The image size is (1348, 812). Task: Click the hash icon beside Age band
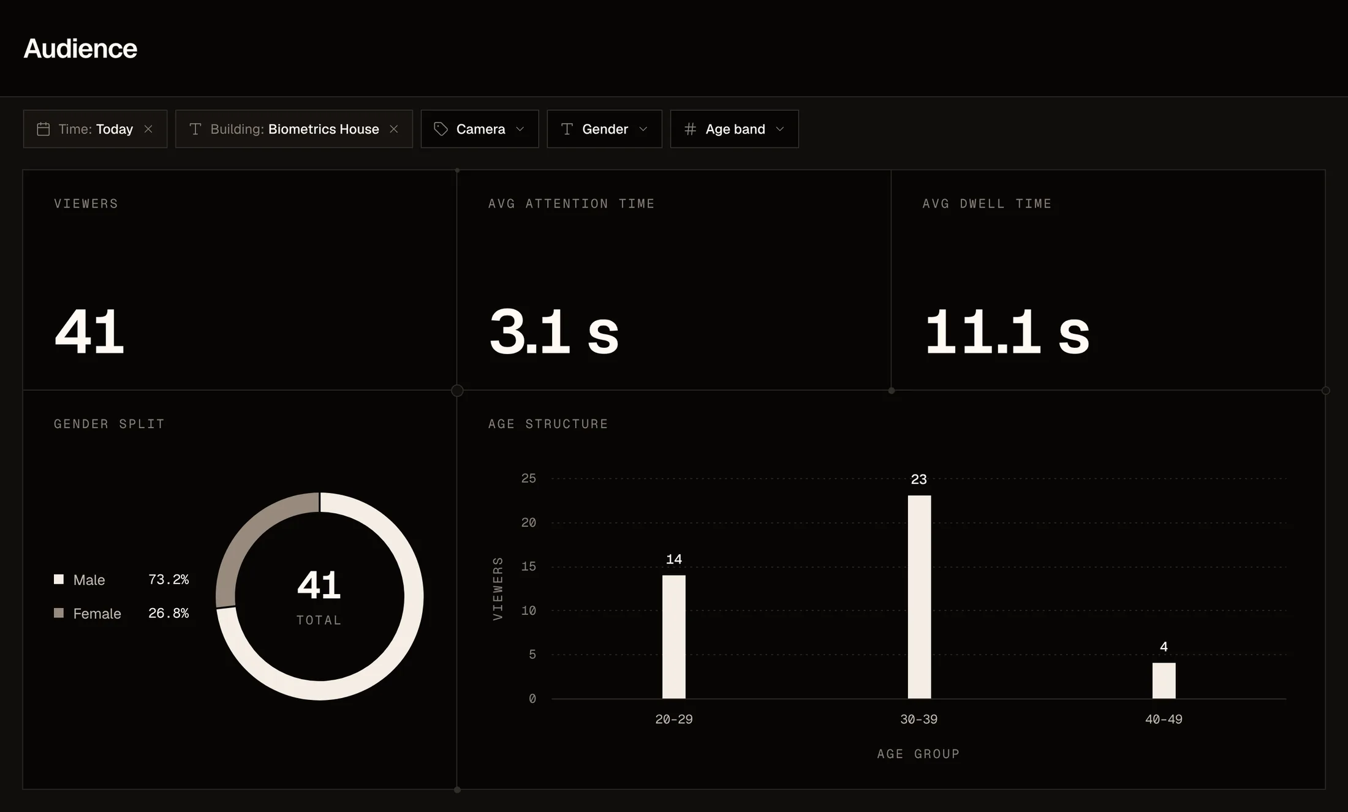click(x=691, y=129)
